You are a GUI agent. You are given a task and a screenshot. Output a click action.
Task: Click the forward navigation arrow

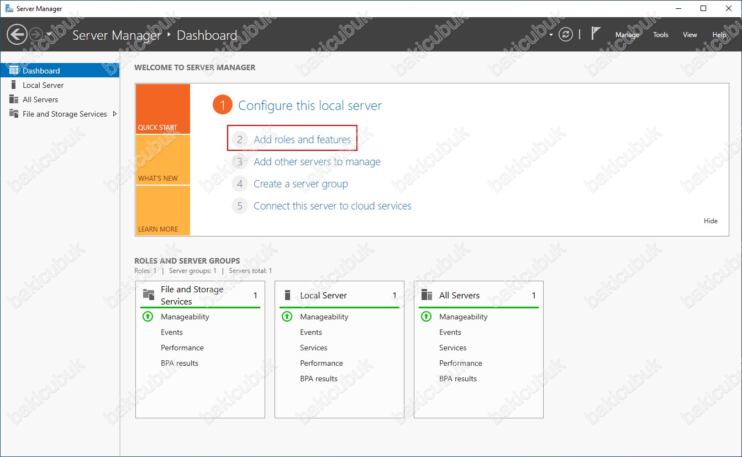tap(36, 35)
